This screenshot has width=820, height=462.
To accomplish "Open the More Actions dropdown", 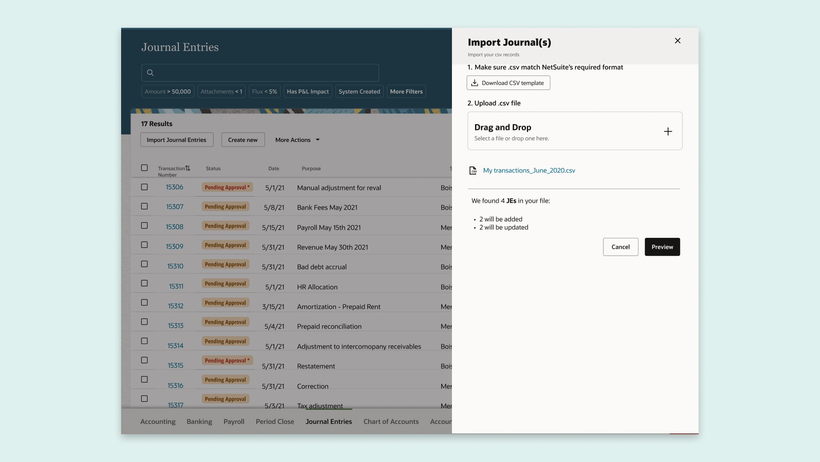I will [297, 140].
